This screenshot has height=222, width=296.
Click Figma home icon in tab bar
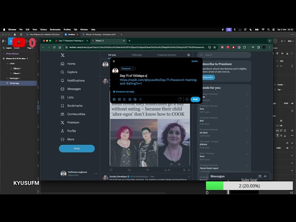[x=15, y=35]
